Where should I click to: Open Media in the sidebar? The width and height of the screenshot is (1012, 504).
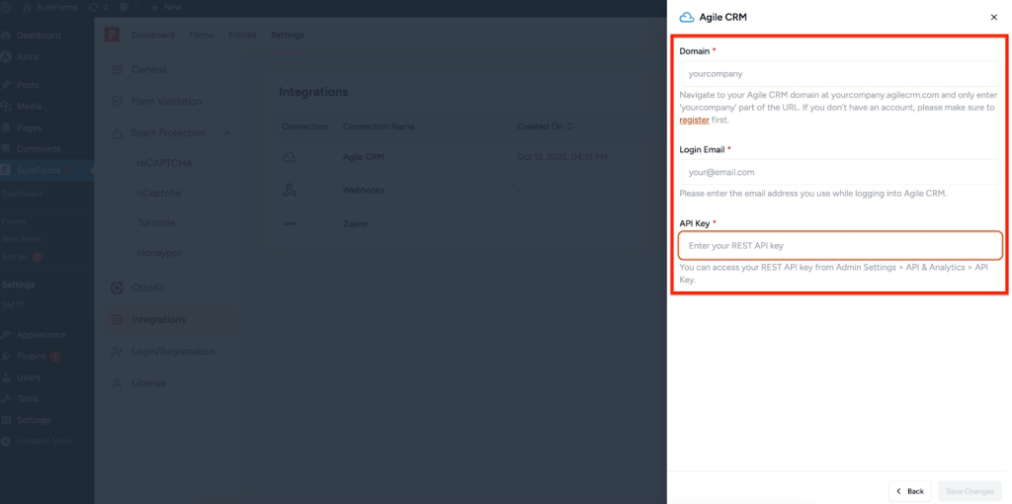29,106
